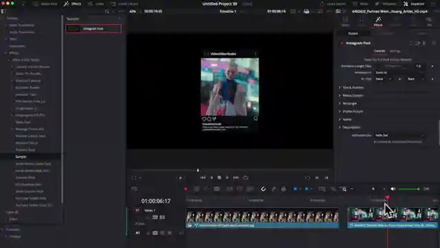Collapse the Sample section header arrow
Viewport: 440px width, 248px height.
120,19
